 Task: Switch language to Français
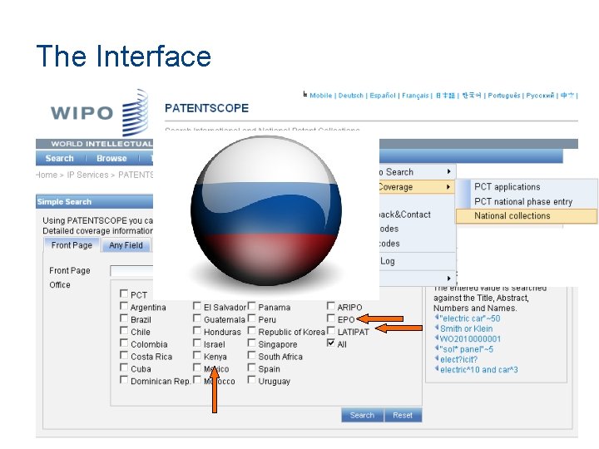415,96
